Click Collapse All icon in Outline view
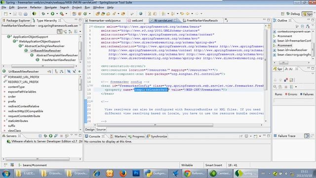Image resolution: width=316 pixels, height=178 pixels. coord(303,26)
